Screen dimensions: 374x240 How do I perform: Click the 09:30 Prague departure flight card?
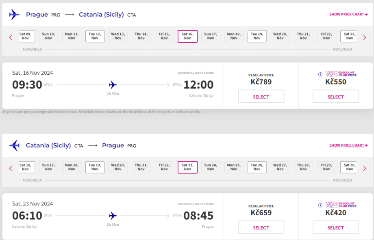[x=113, y=85]
